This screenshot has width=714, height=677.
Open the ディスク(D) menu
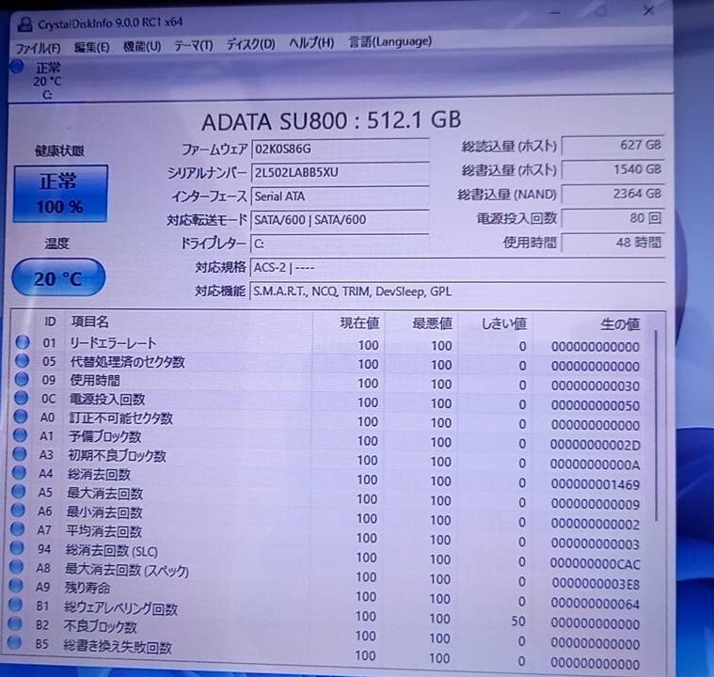pyautogui.click(x=251, y=44)
